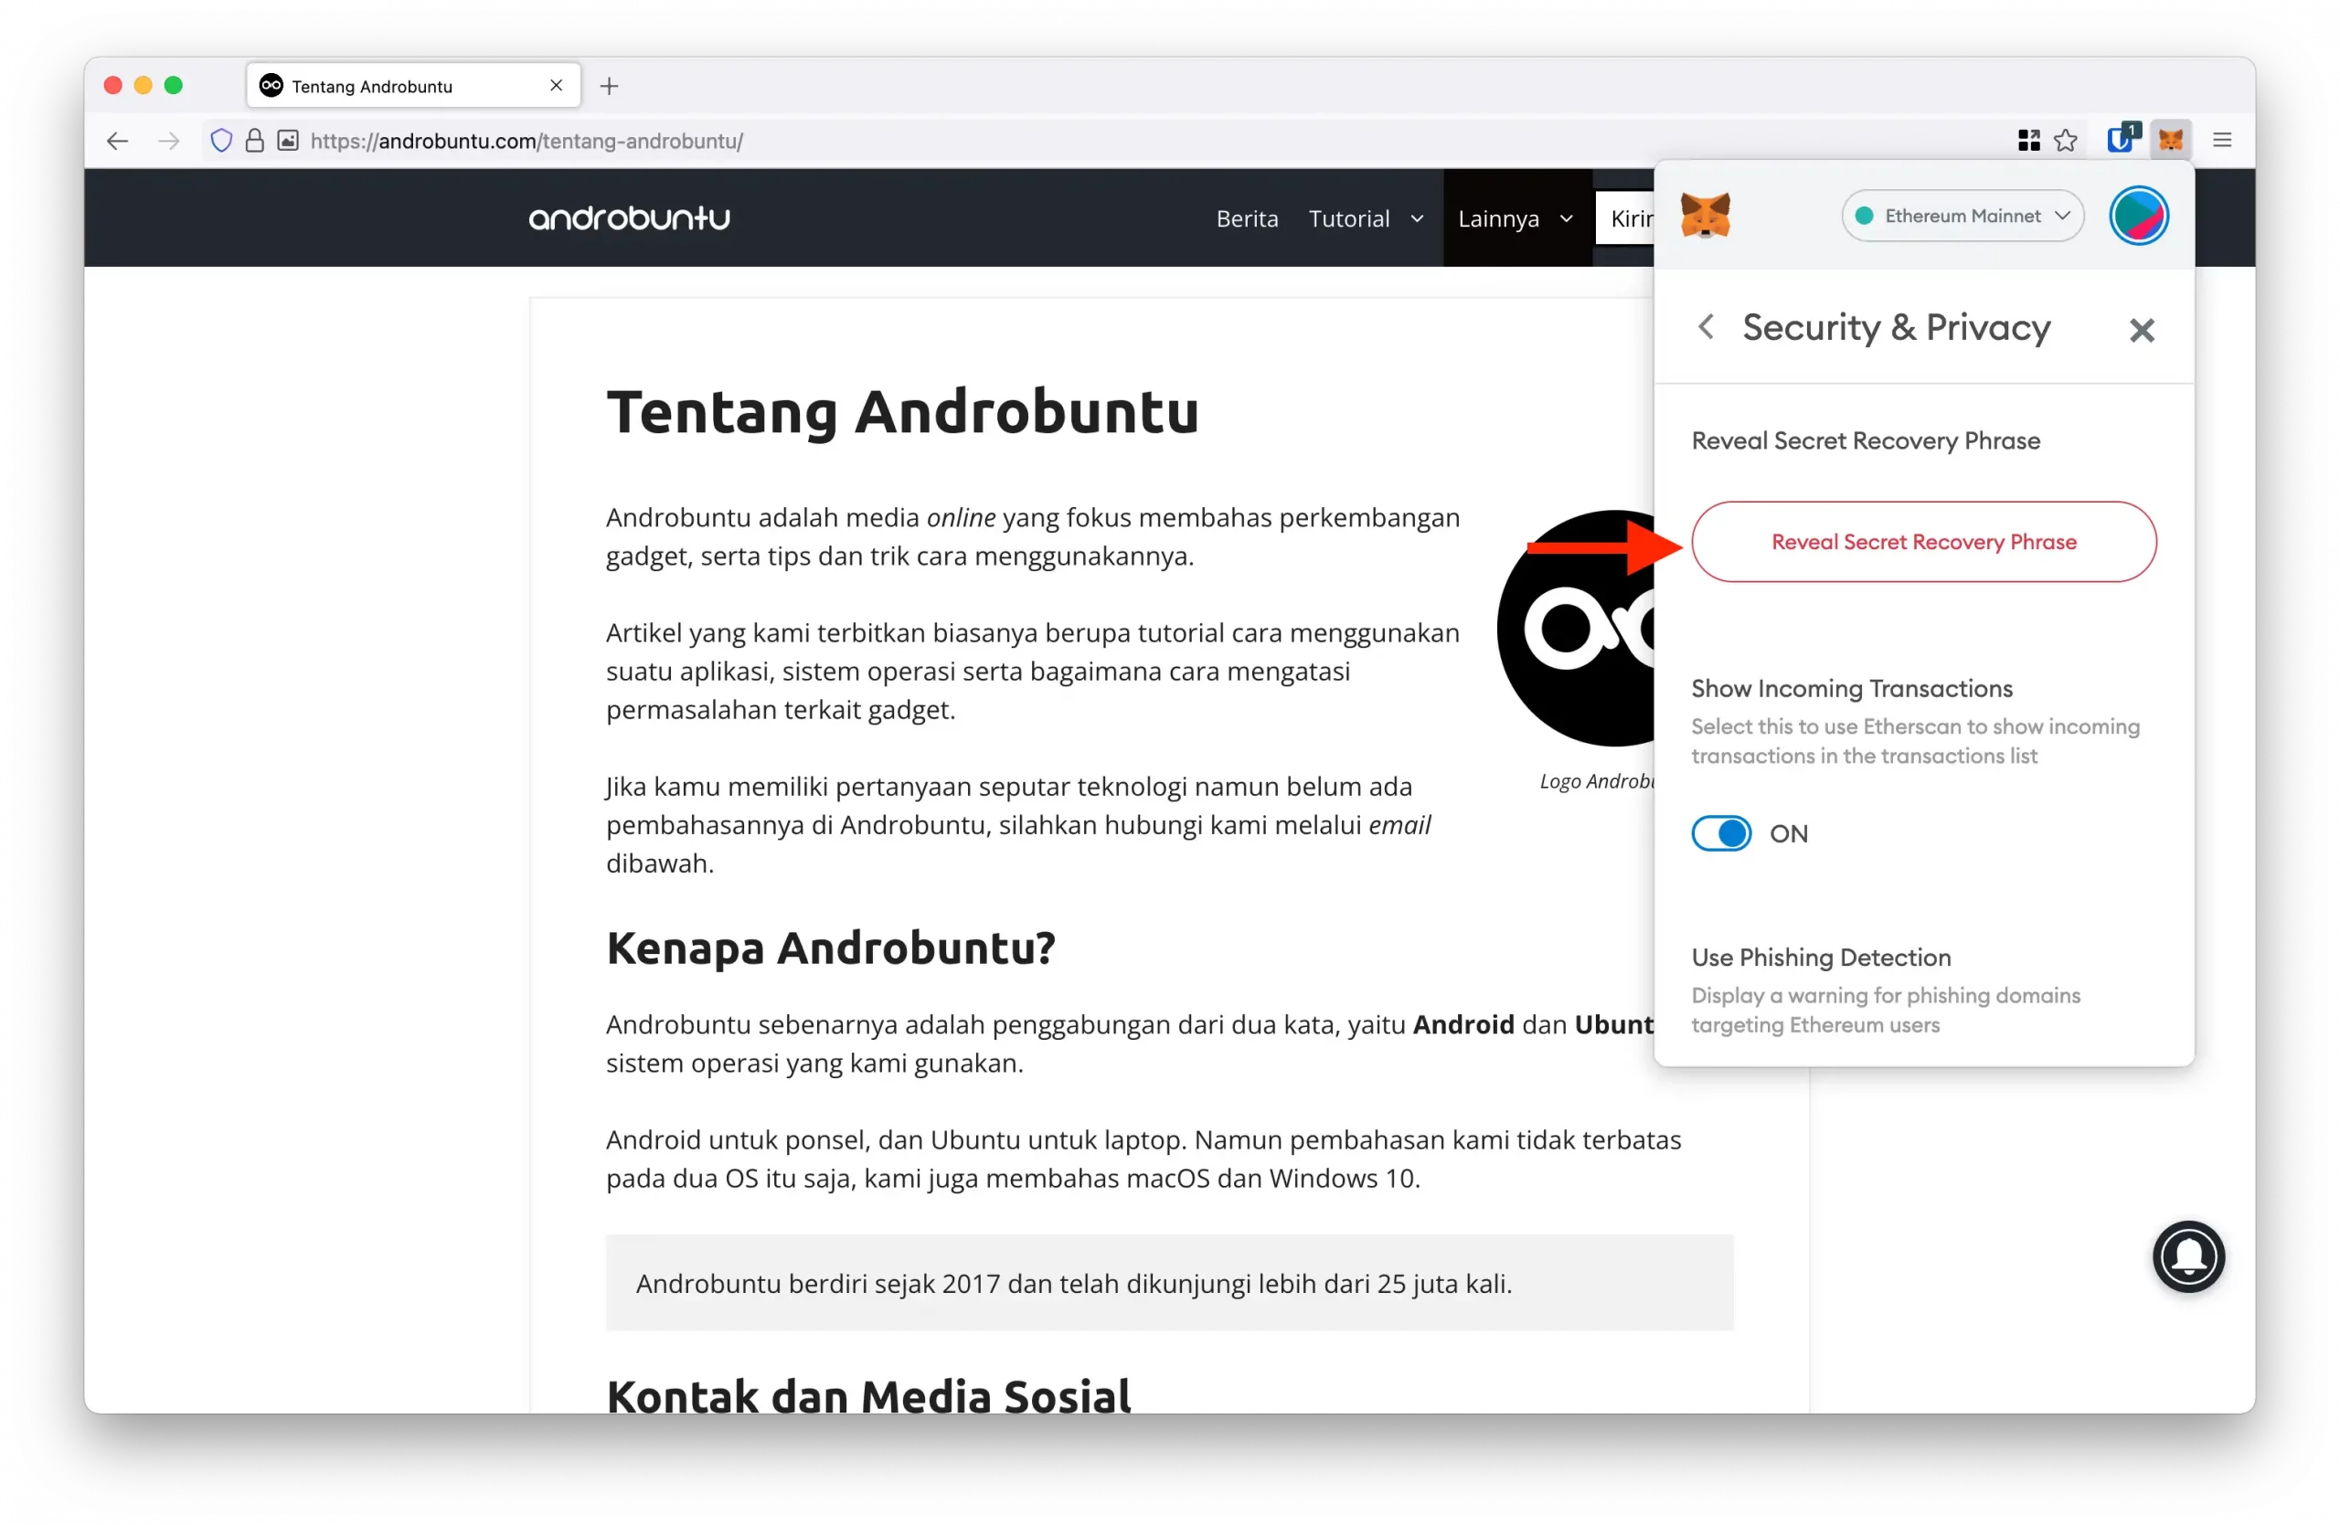Bookmark this page with the star icon
2340x1525 pixels.
2066,141
